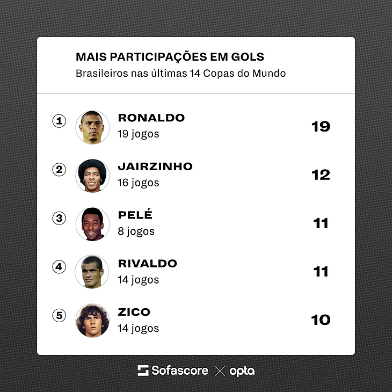The image size is (392, 392).
Task: Click the Sofascore wordmark text
Action: point(180,370)
